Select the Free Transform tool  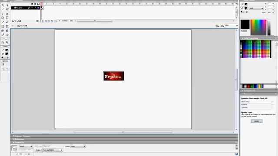(3, 26)
